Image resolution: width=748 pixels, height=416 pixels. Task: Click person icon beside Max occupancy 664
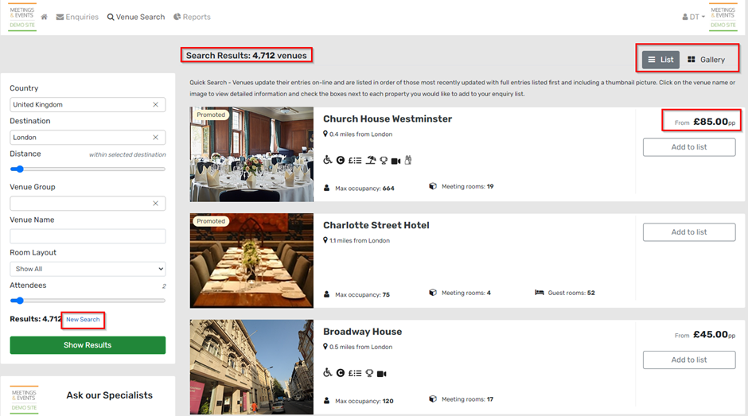pos(327,188)
